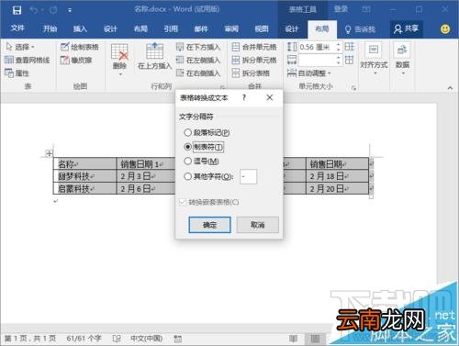Decrease column width with down stepper arrow

[338, 62]
